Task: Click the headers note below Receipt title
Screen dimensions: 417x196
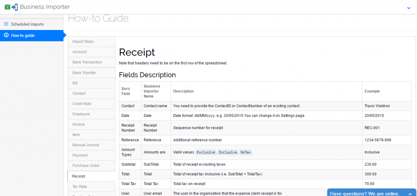Action: tap(173, 64)
